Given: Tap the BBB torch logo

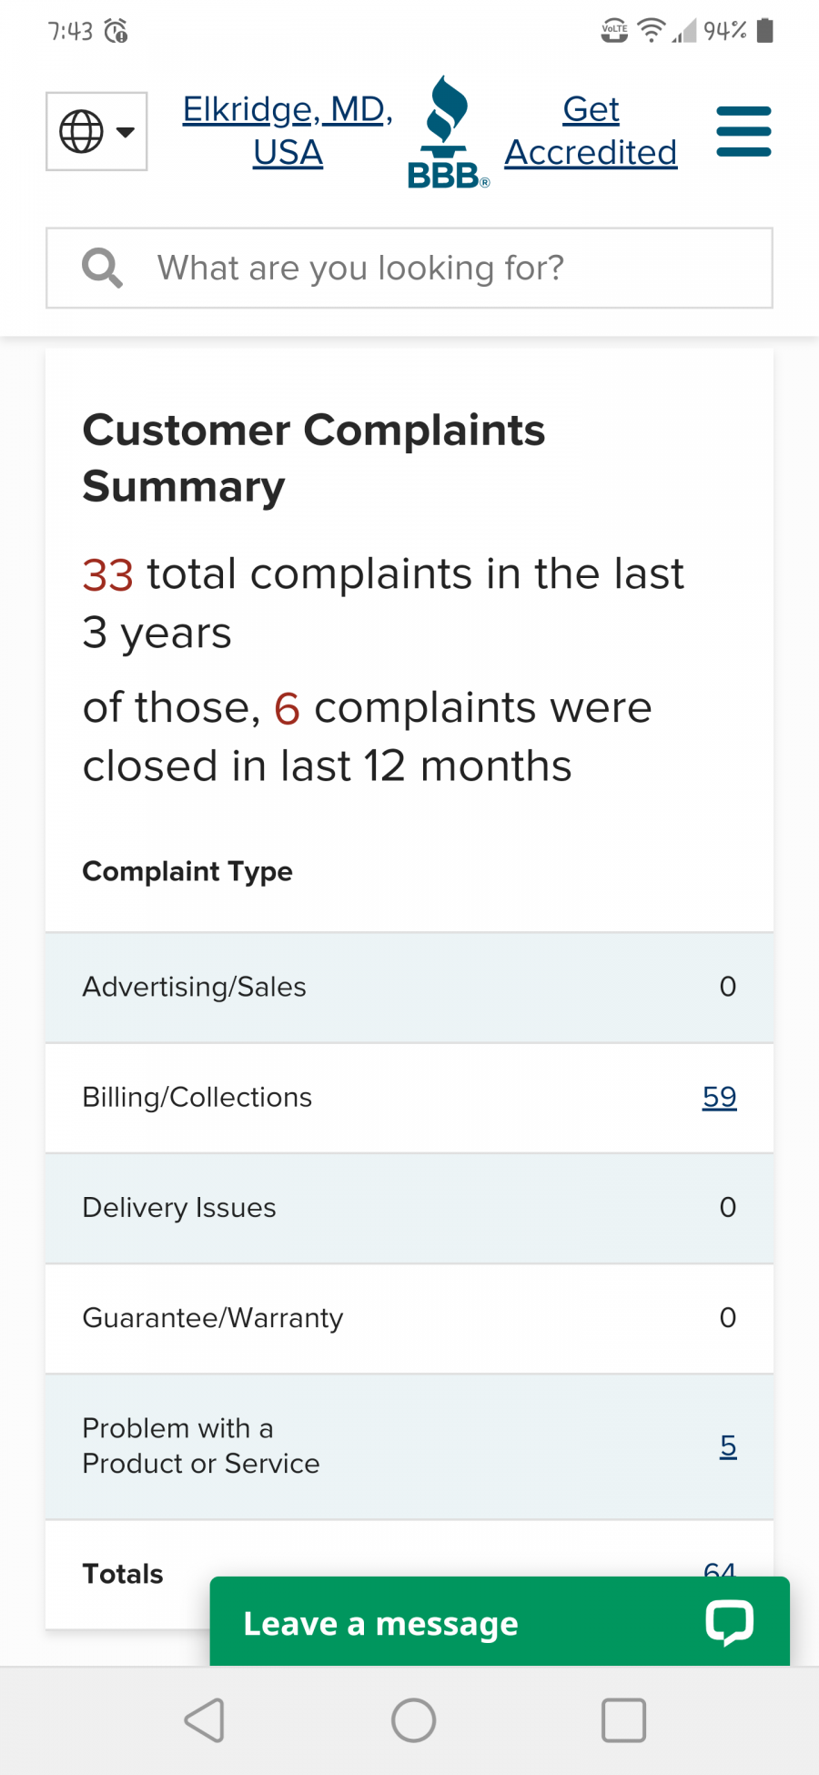Looking at the screenshot, I should click(x=448, y=132).
